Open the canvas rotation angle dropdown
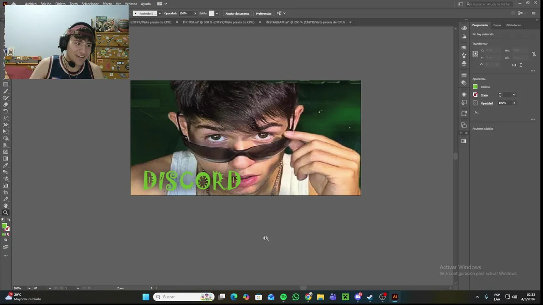The width and height of the screenshot is (543, 305). tap(50, 288)
